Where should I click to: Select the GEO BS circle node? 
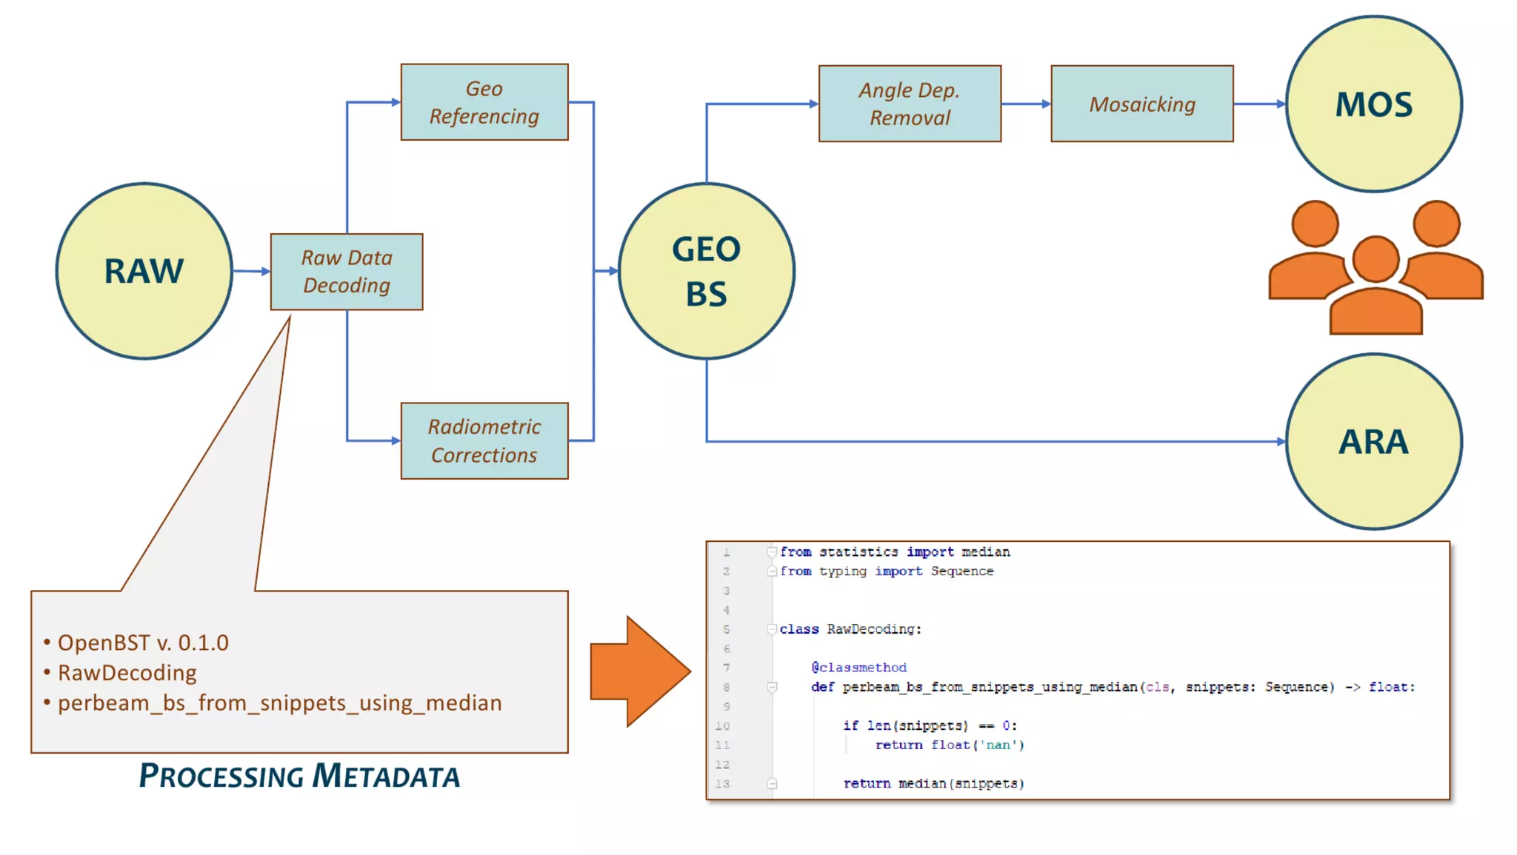[706, 271]
